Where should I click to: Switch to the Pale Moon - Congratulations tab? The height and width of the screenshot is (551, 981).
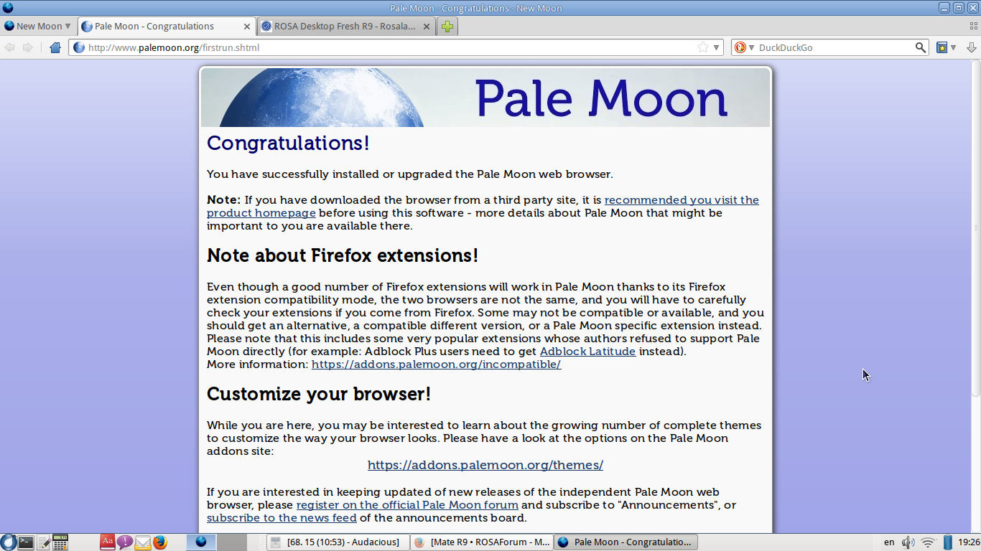[x=166, y=27]
